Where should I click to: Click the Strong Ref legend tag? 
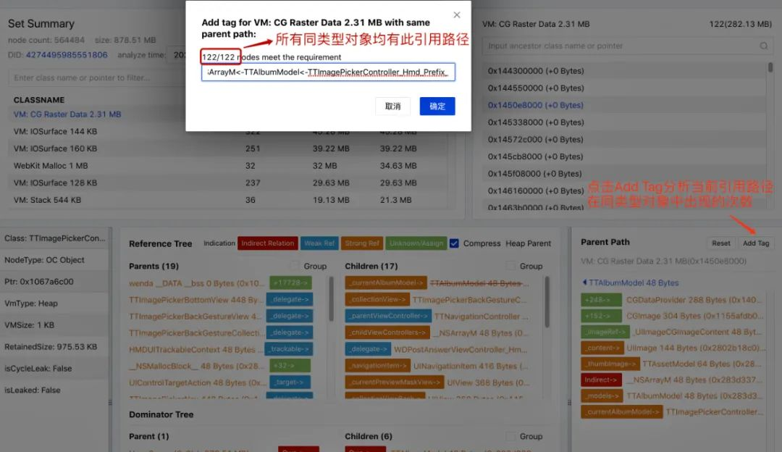[362, 243]
